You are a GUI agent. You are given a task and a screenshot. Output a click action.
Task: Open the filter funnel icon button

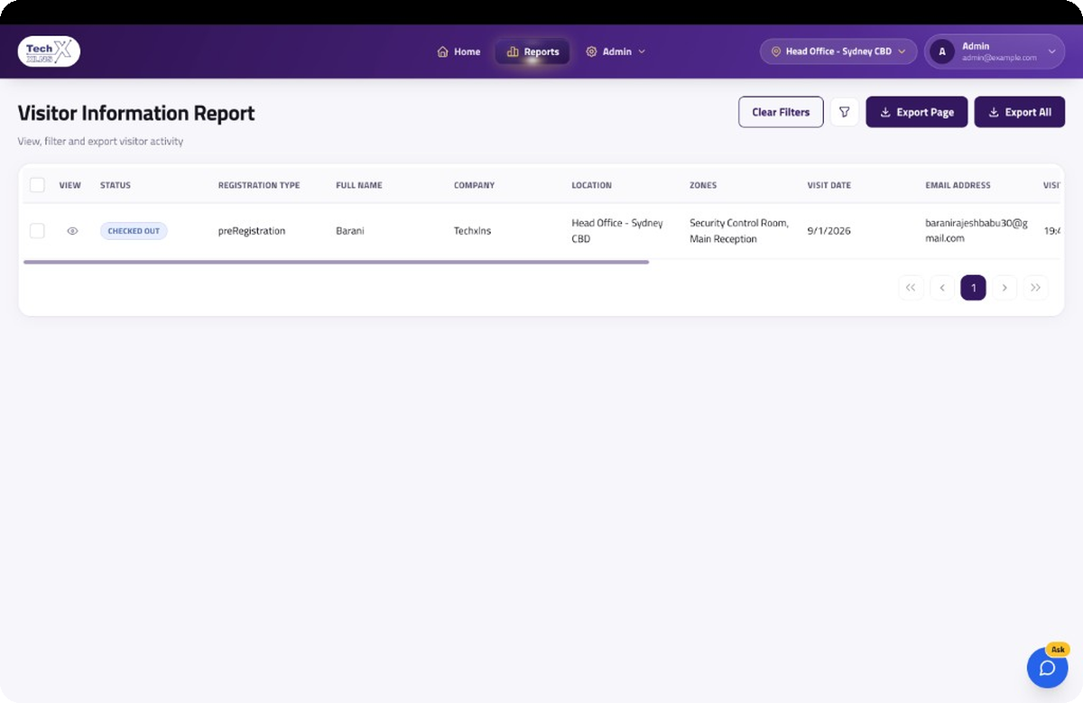pyautogui.click(x=845, y=112)
